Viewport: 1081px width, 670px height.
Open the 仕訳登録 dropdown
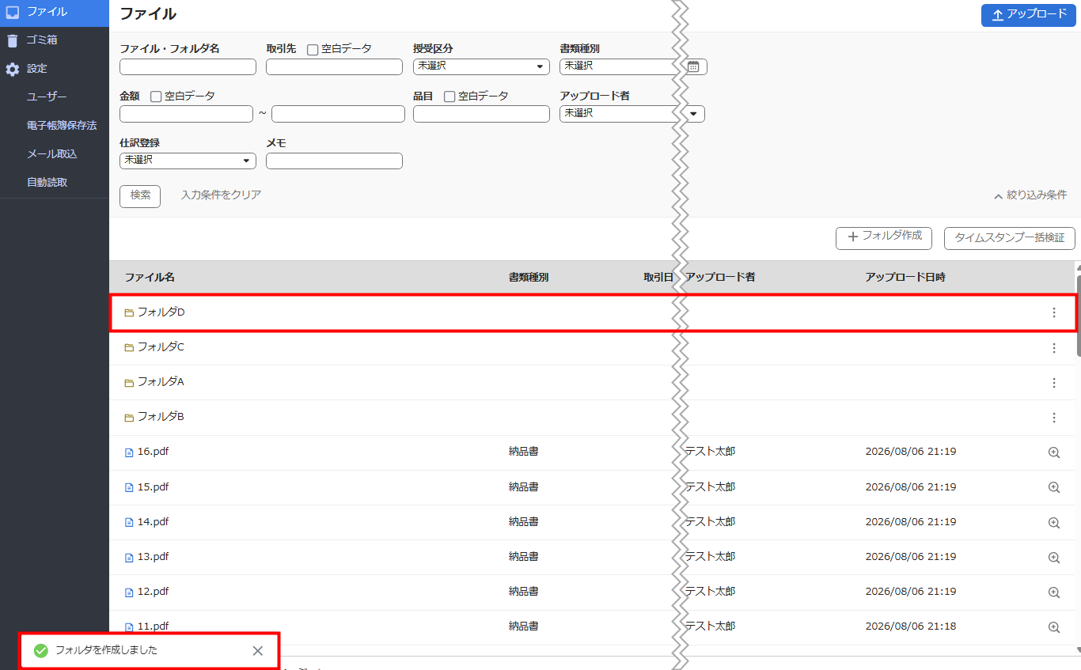click(x=188, y=161)
